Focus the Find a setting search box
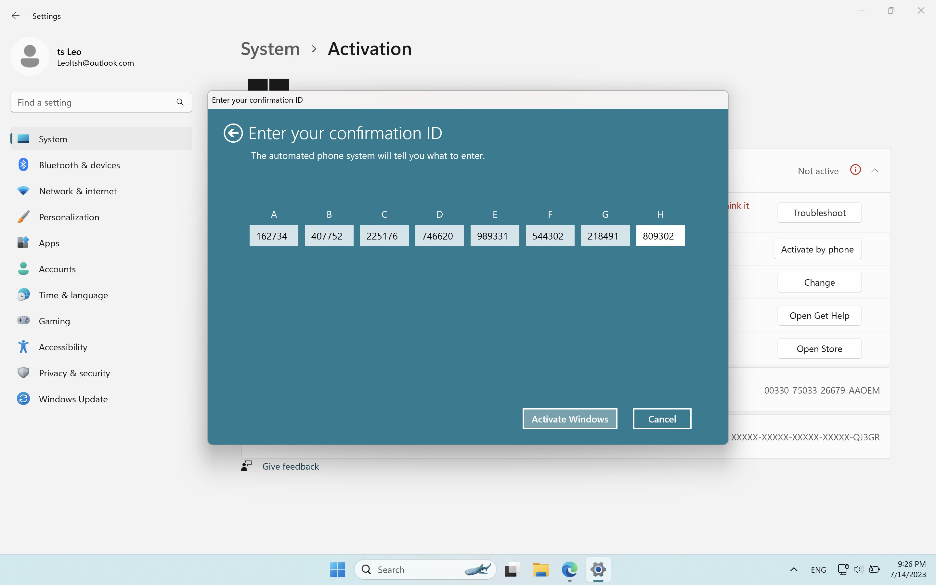Screen dimensions: 936x585 (x=93, y=102)
